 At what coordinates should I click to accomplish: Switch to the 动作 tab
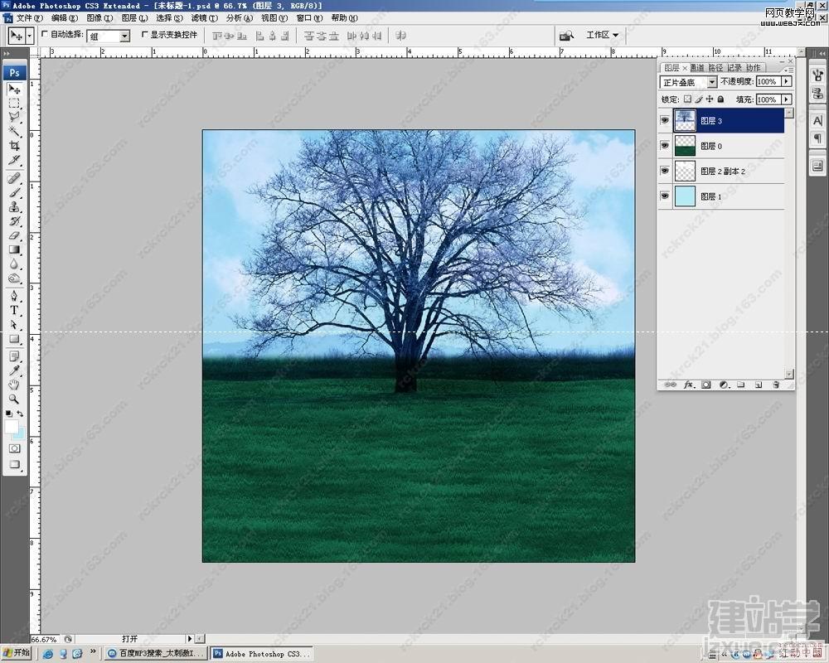tap(753, 68)
